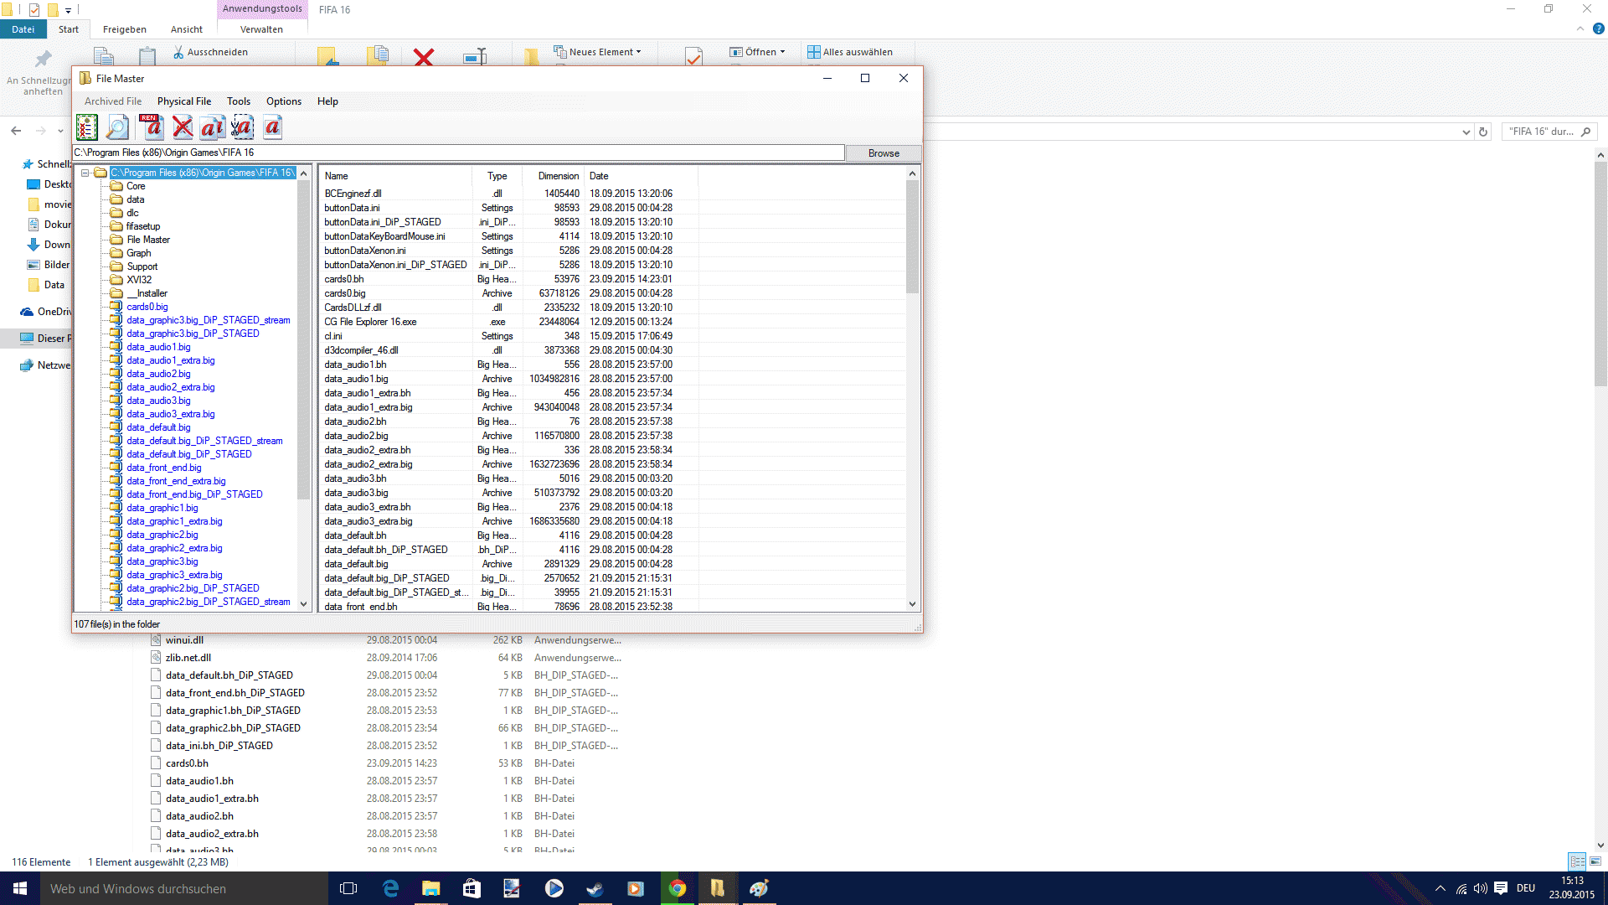Open the Help menu in File Master
Screen dimensions: 1608x905
coord(327,101)
